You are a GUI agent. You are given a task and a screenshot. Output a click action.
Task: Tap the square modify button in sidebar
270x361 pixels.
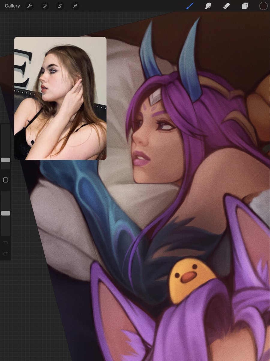tap(5, 180)
